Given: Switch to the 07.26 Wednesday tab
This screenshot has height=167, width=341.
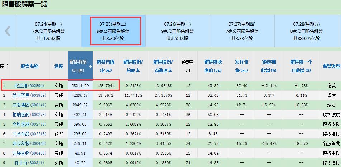Looking at the screenshot, I should (177, 31).
